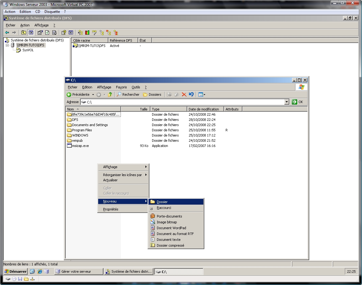The image size is (362, 285).
Task: Open the help icon in DFS toolbar
Action: click(x=64, y=33)
